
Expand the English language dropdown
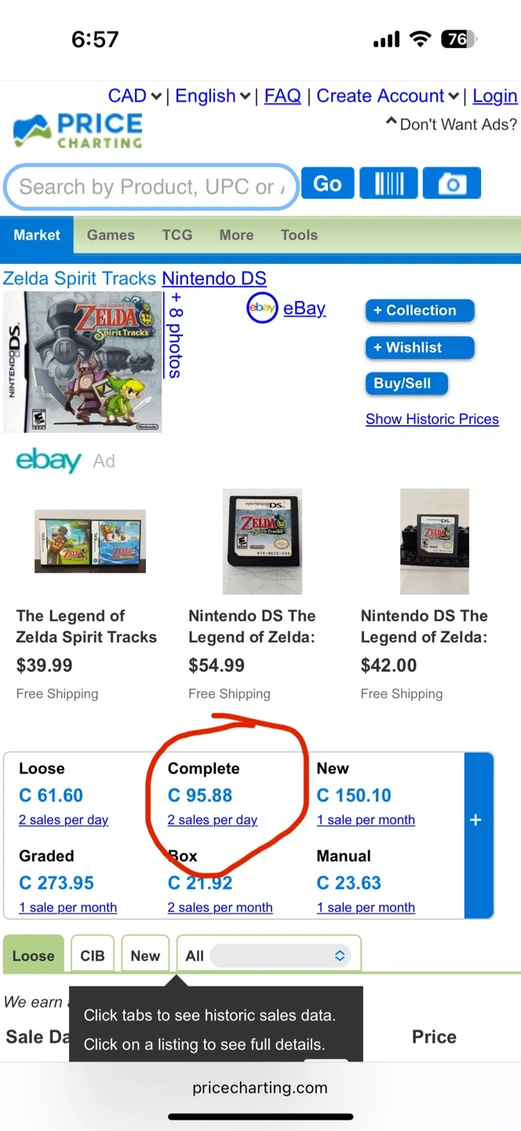click(x=213, y=97)
